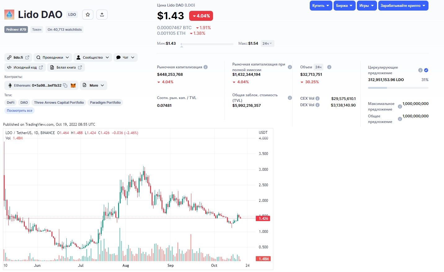Click the blue verified checkmark badge

[426, 70]
